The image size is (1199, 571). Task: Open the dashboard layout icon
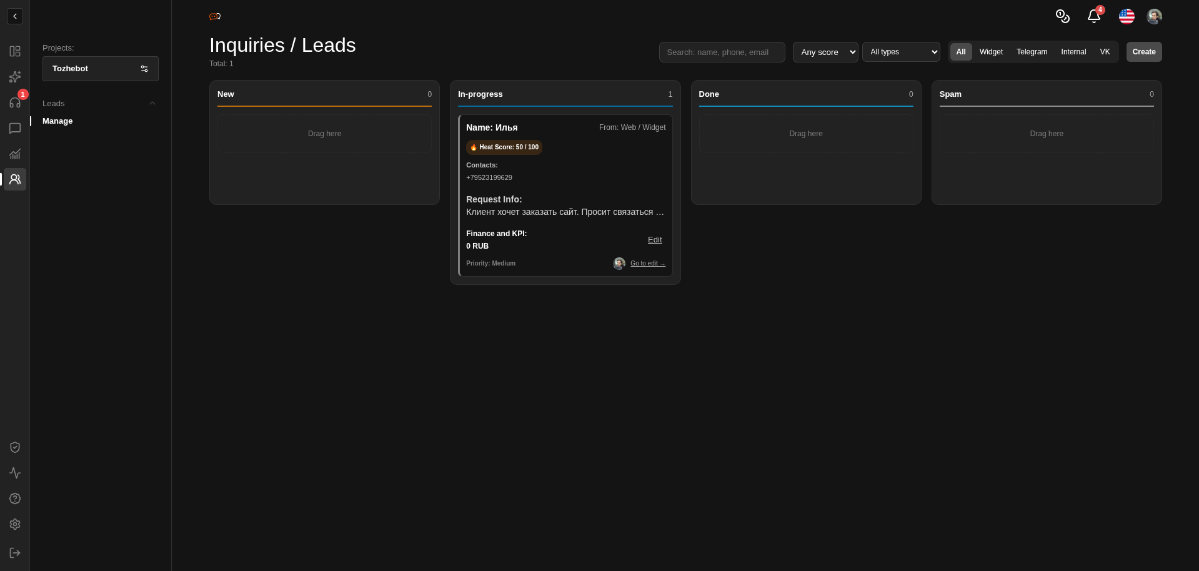(15, 51)
